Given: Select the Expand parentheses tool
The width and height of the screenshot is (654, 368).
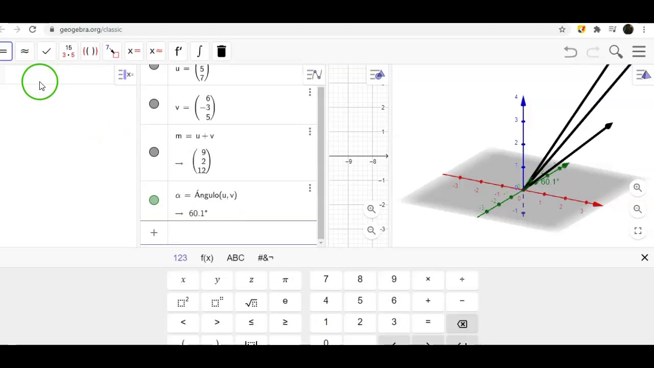Looking at the screenshot, I should point(90,51).
